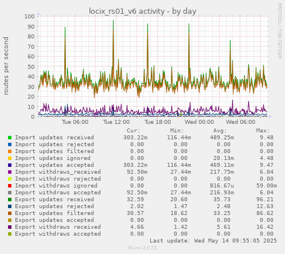The width and height of the screenshot is (285, 254).
Task: Click the 'routes per second' axis label
Action: pyautogui.click(x=6, y=66)
